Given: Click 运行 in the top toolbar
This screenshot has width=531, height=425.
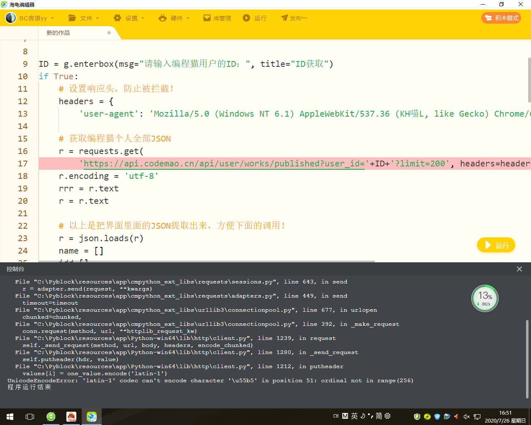Looking at the screenshot, I should pos(255,18).
